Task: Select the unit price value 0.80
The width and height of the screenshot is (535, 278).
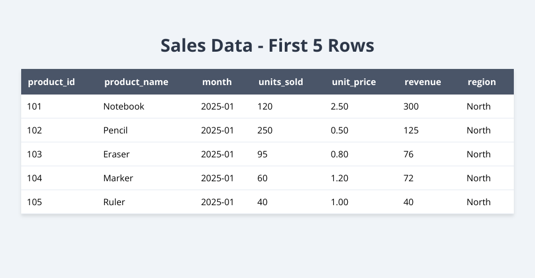Action: coord(339,154)
